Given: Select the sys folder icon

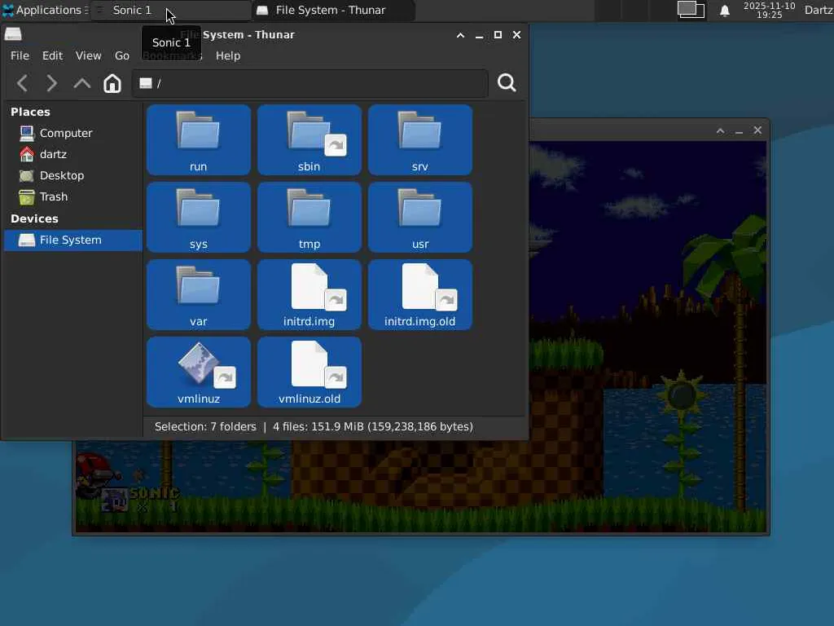Looking at the screenshot, I should [199, 209].
